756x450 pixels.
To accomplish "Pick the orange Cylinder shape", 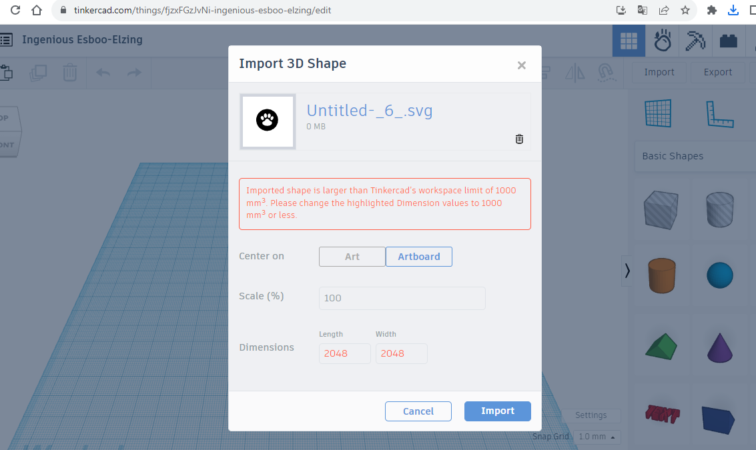I will click(661, 275).
